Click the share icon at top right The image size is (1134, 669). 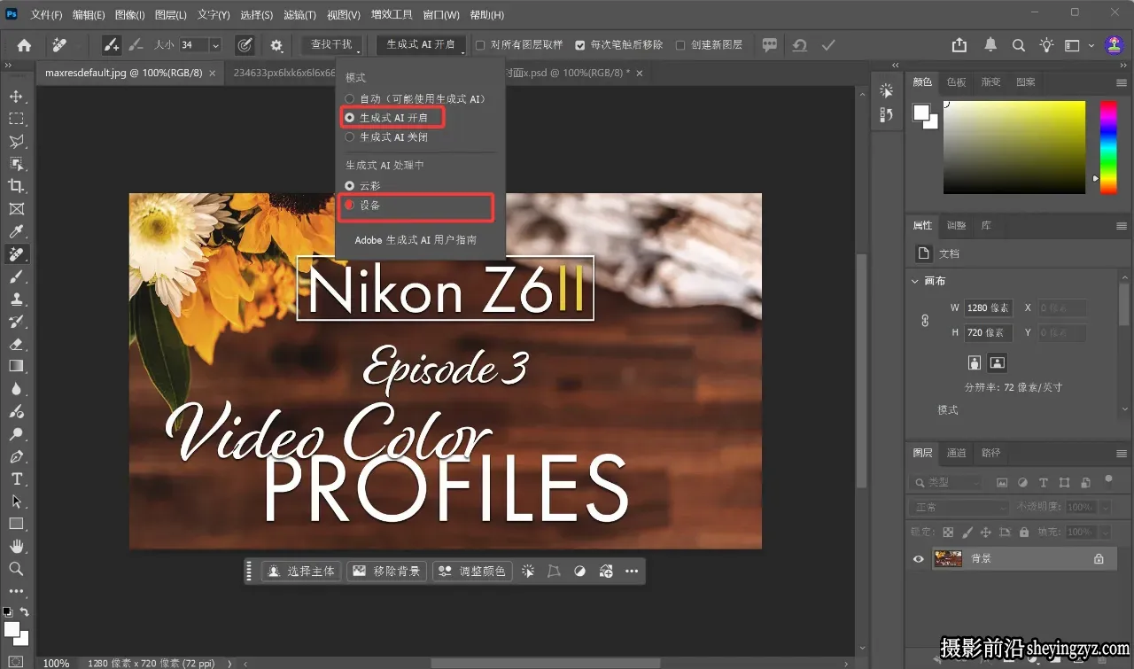coord(959,45)
